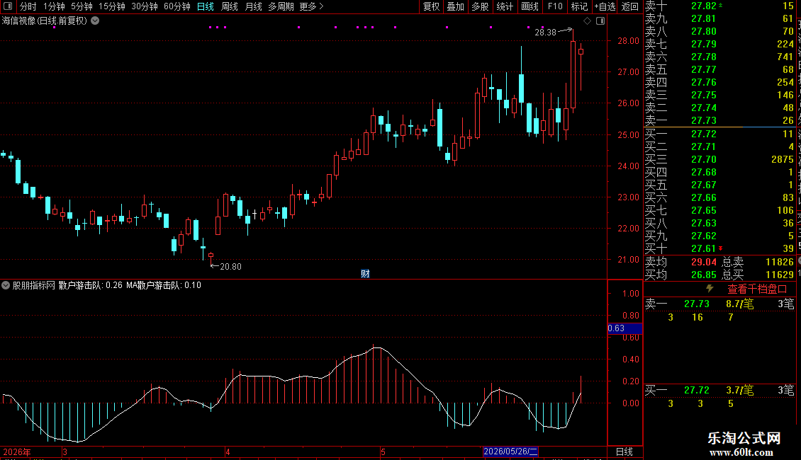Click 总买 total value 11629

[780, 275]
